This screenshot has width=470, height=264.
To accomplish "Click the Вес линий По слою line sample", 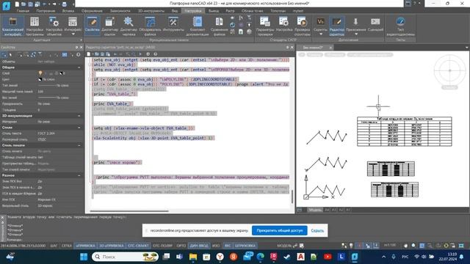I will 47,98.
